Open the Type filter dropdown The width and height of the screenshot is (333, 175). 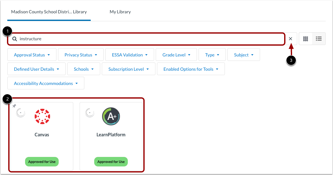(212, 55)
